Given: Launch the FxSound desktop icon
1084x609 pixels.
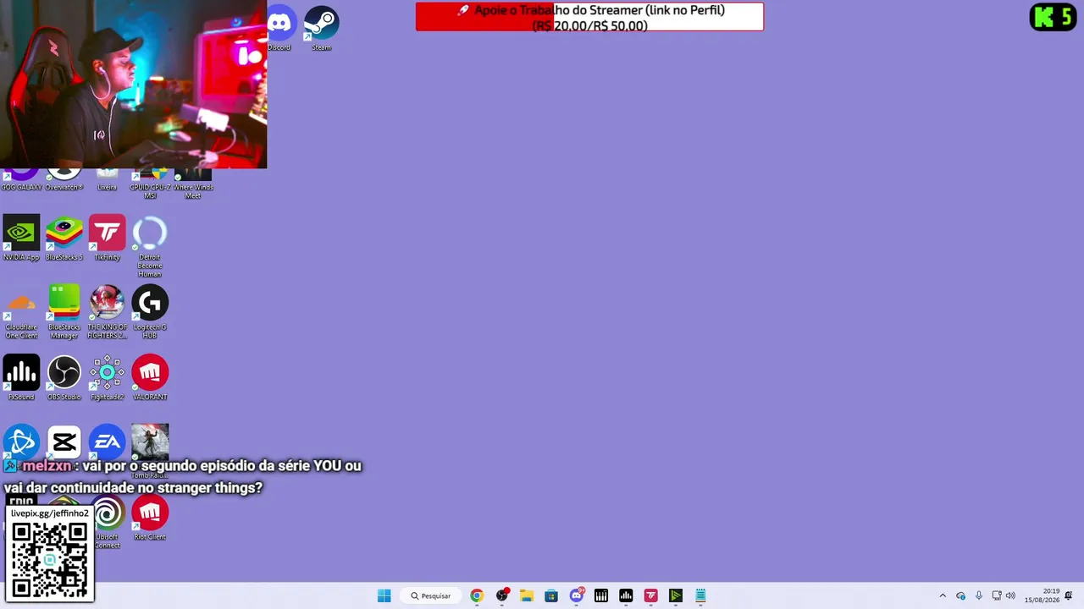Looking at the screenshot, I should point(21,372).
